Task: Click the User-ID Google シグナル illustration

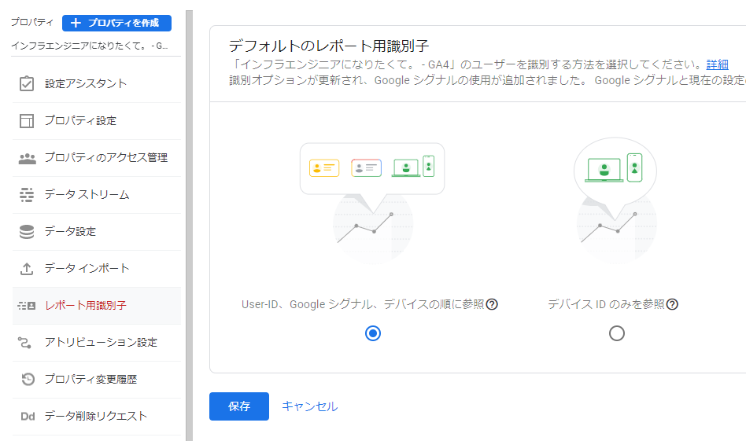Action: (372, 204)
